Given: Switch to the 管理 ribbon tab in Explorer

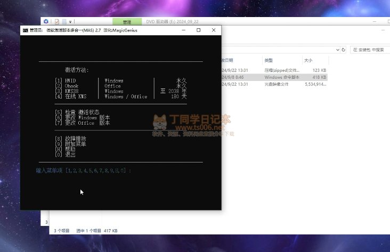Looking at the screenshot, I should (x=127, y=22).
